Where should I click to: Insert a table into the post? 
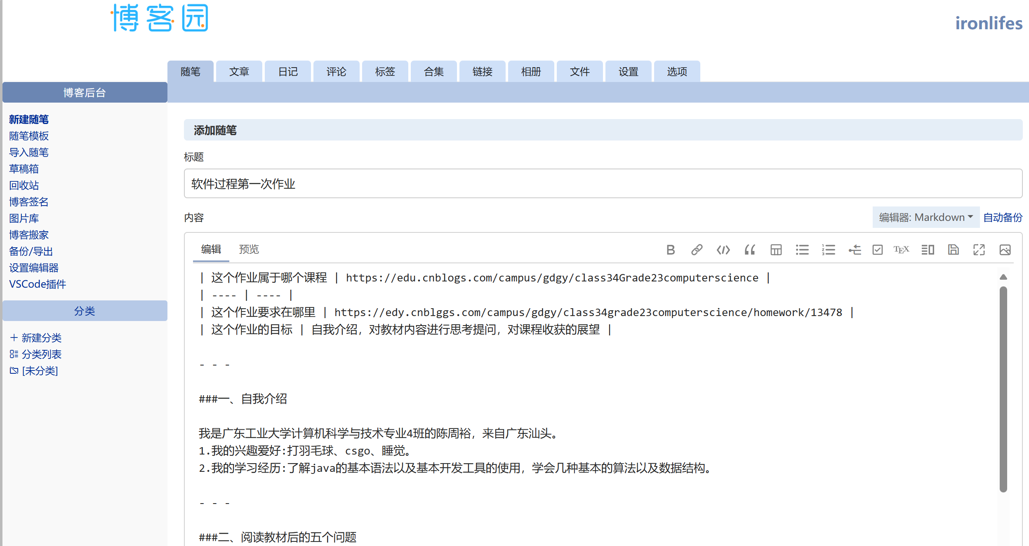coord(776,250)
